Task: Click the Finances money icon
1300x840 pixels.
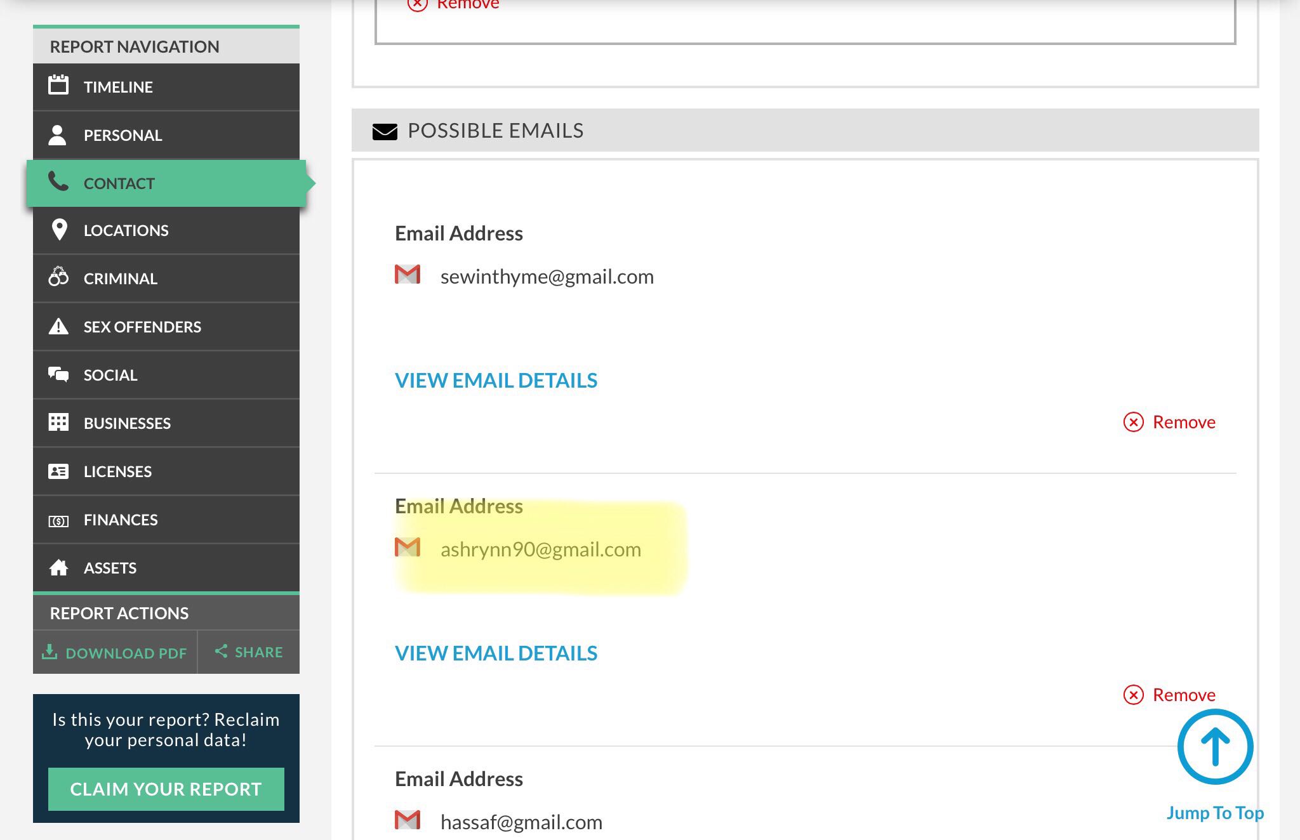Action: [x=58, y=521]
